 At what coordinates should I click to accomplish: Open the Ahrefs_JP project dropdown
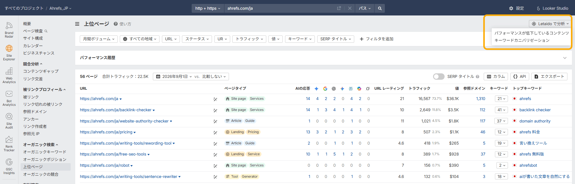(x=60, y=8)
